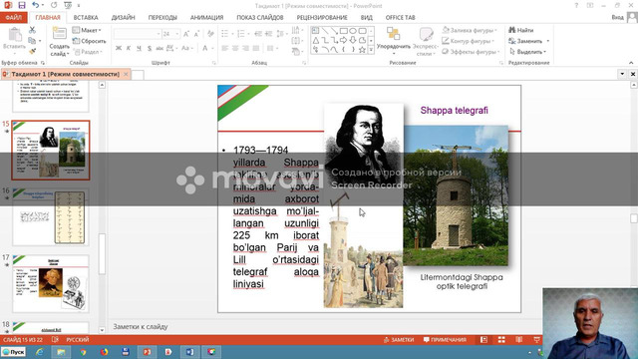Toggle bold Ж formatting
Screen dimensions: 638x359
pos(119,48)
